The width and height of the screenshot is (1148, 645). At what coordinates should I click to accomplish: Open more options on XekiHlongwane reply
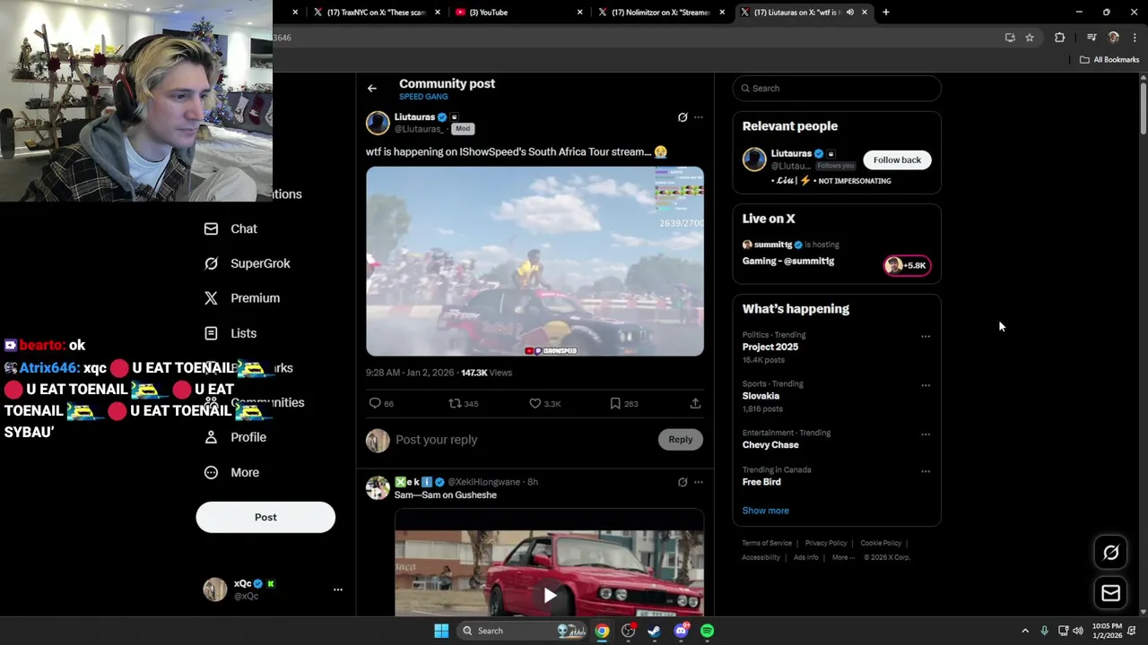[699, 482]
